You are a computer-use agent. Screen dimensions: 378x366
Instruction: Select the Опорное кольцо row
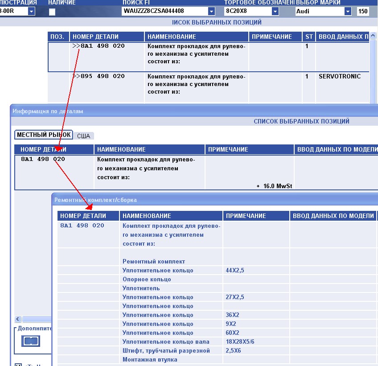217,279
